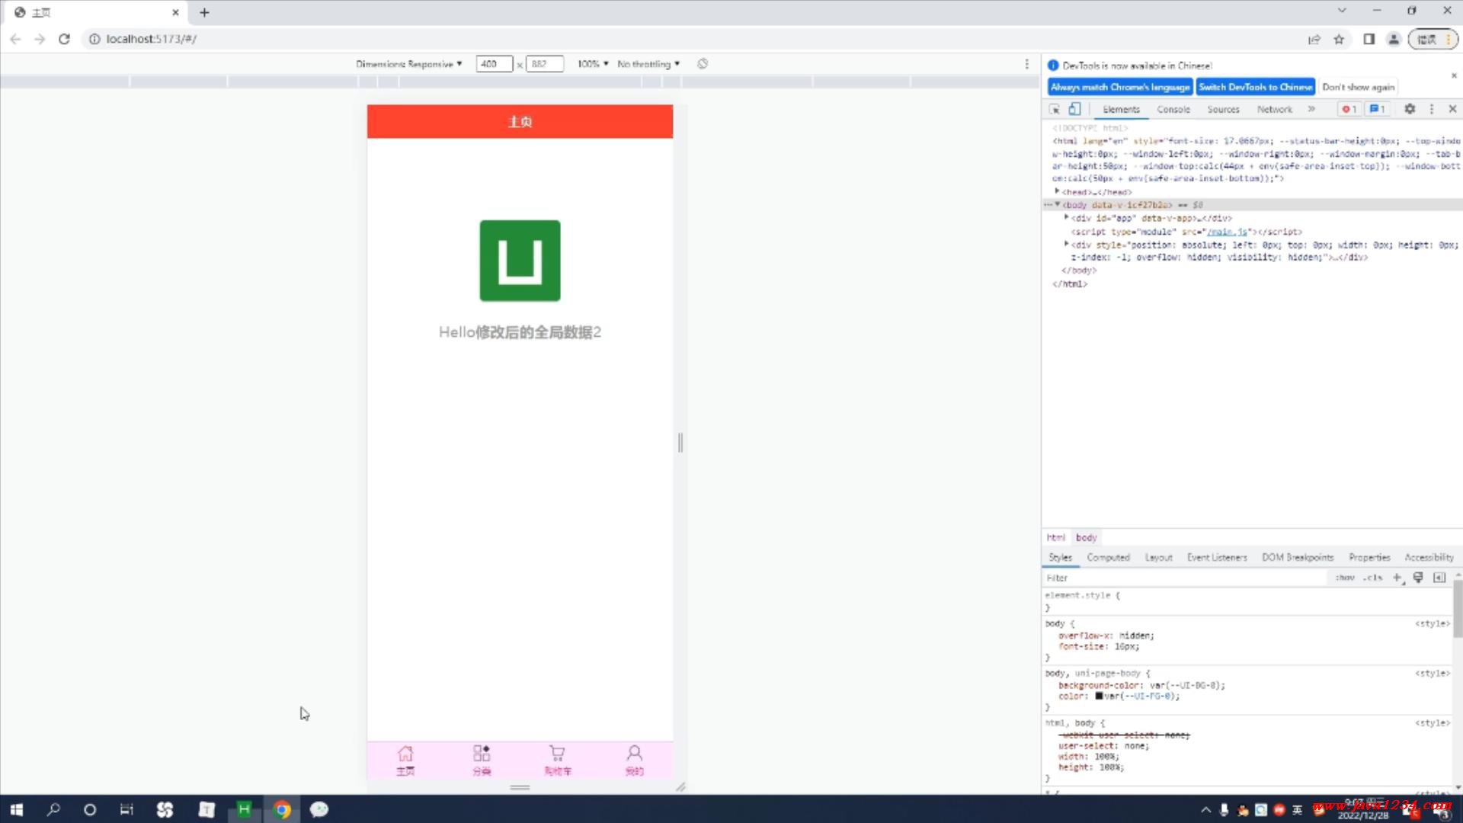
Task: Activate the inspect element picker
Action: pos(1055,109)
